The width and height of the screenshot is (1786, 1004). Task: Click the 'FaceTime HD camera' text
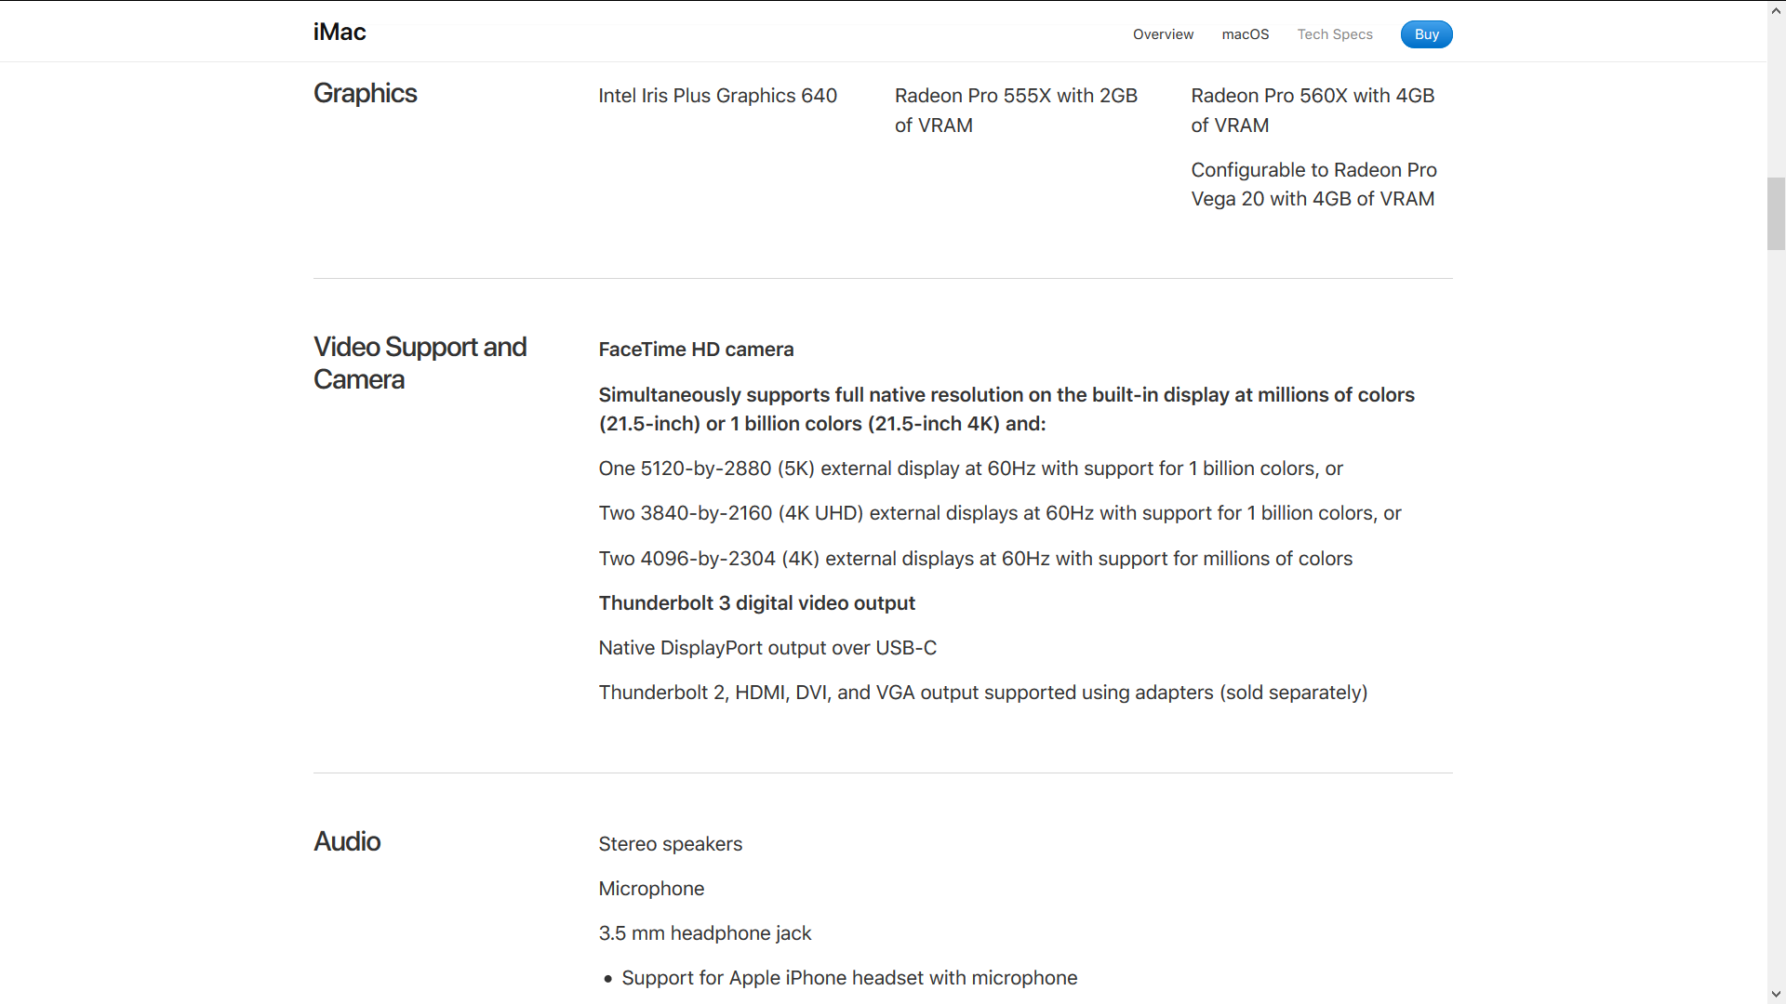696,350
